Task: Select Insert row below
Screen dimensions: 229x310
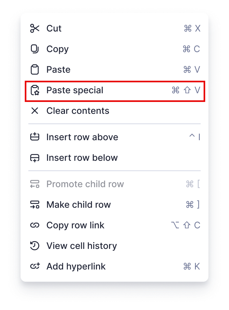Action: pos(82,158)
